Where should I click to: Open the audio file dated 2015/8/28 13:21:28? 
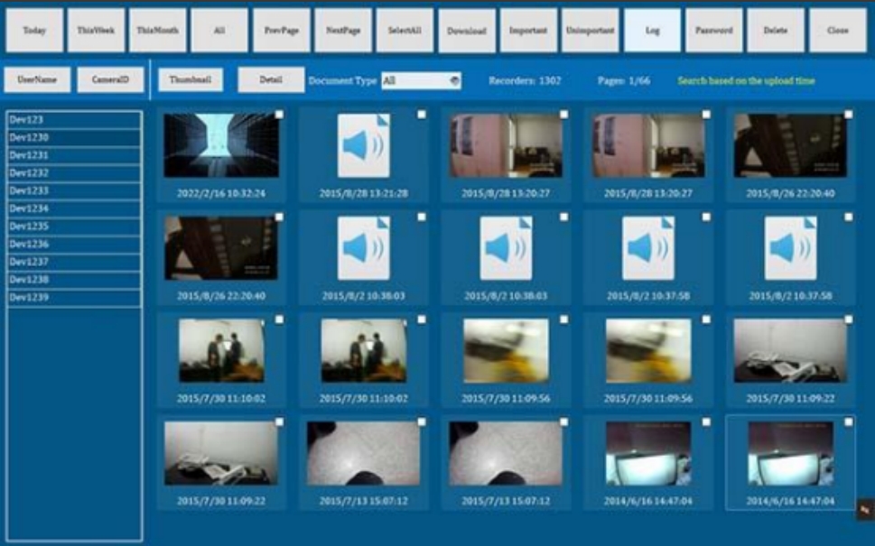(363, 145)
